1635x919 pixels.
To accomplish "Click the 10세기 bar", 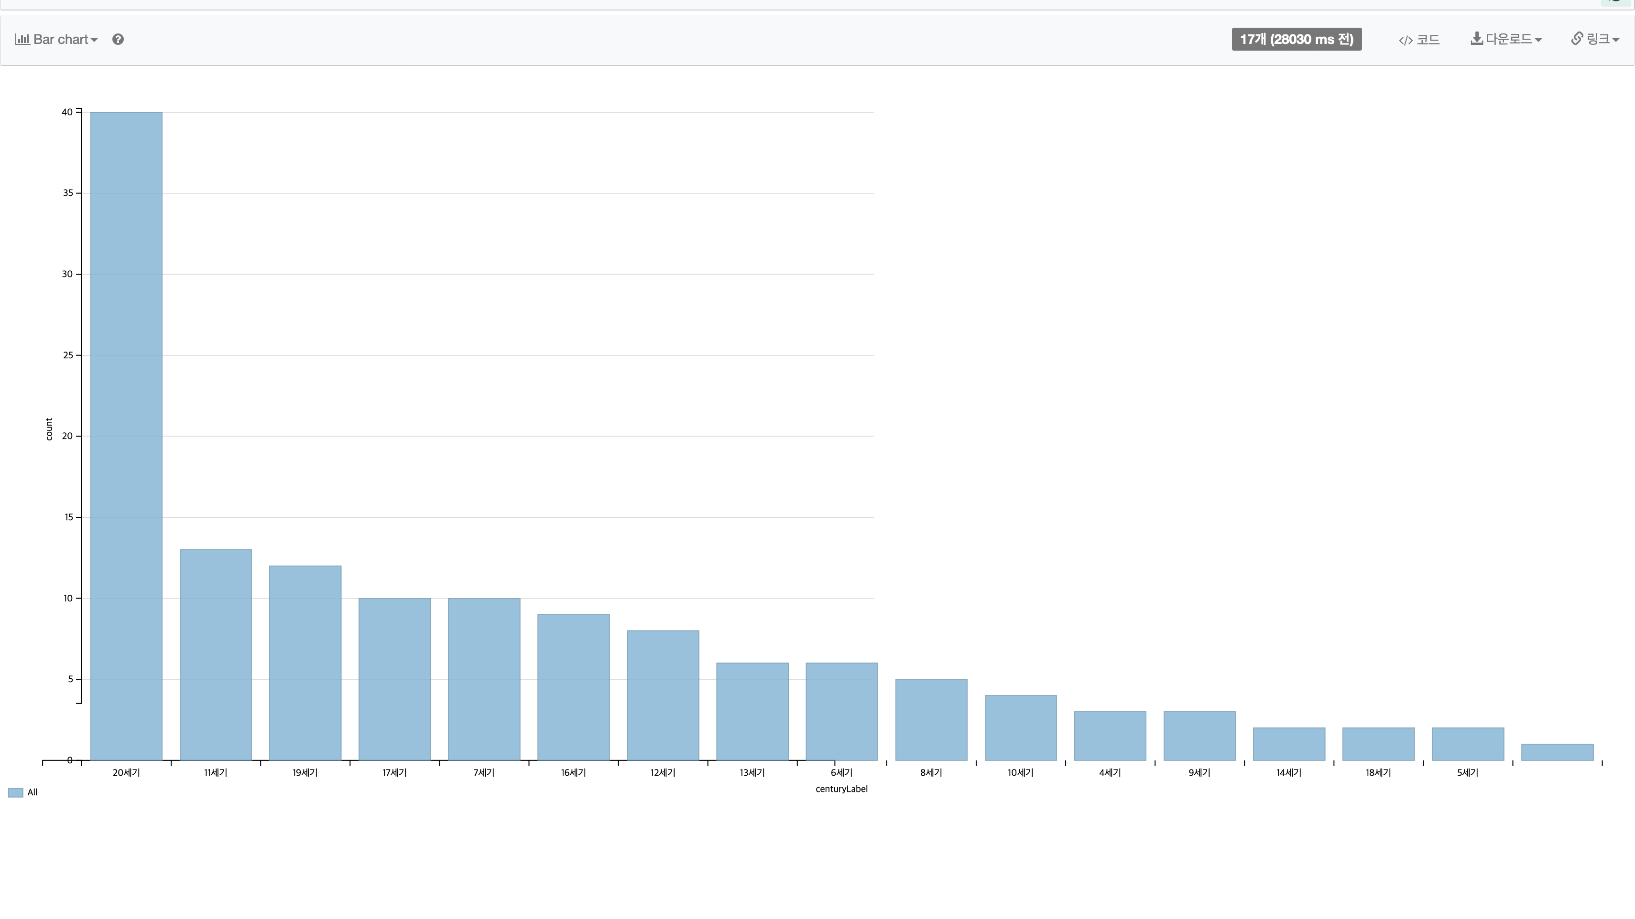I will (x=1021, y=727).
